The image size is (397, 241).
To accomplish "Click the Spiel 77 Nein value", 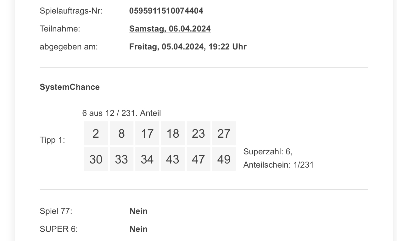I will pos(138,211).
